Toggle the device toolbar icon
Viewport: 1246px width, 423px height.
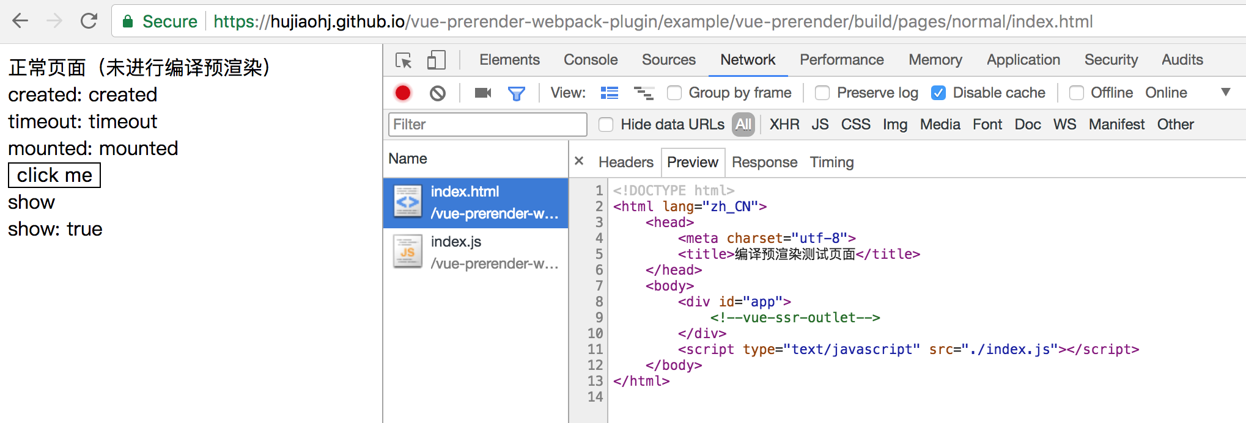coord(436,60)
